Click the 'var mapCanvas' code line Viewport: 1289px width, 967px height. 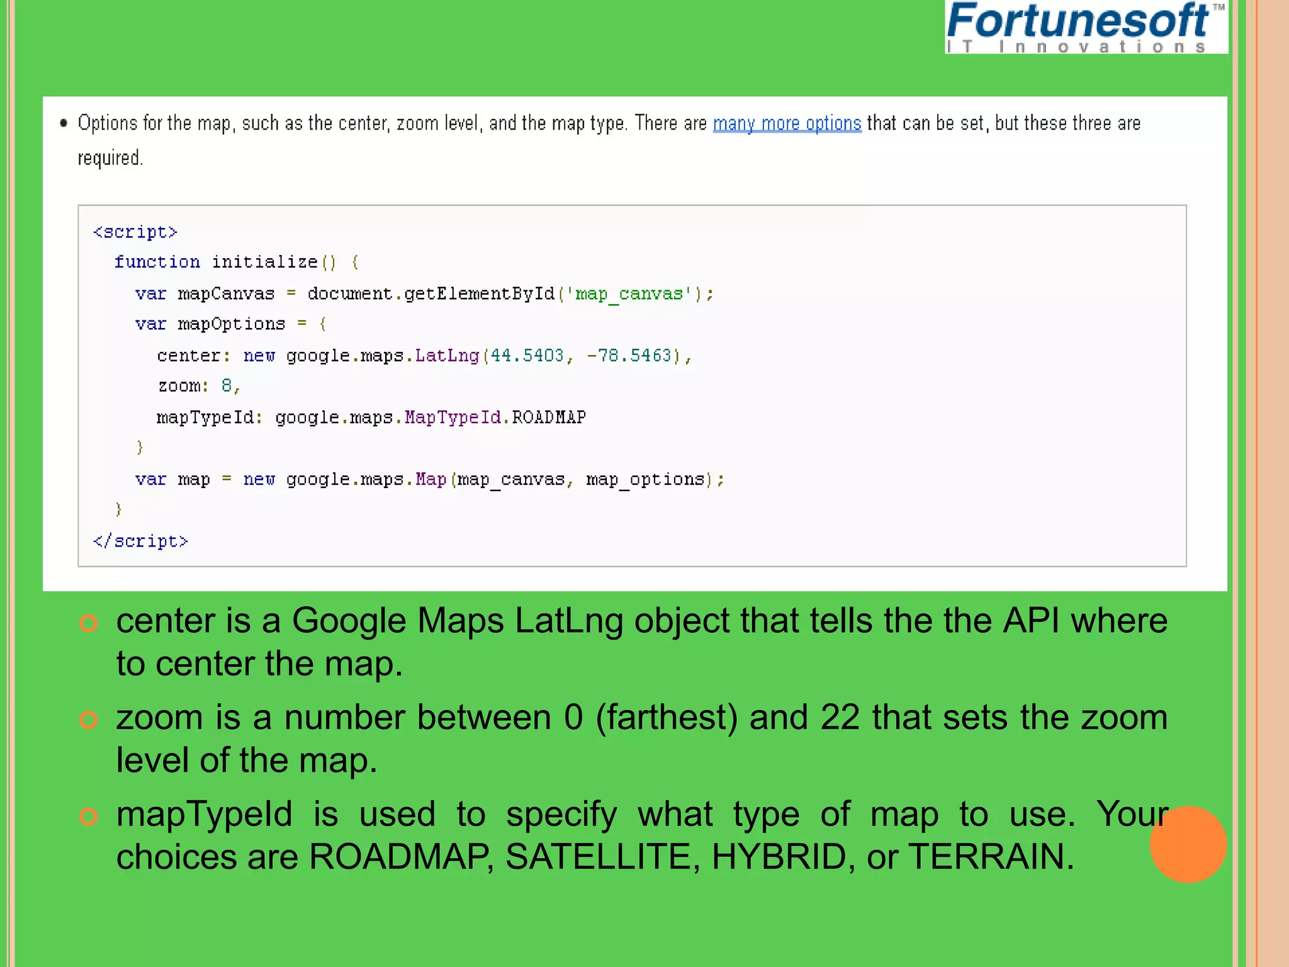pos(424,294)
